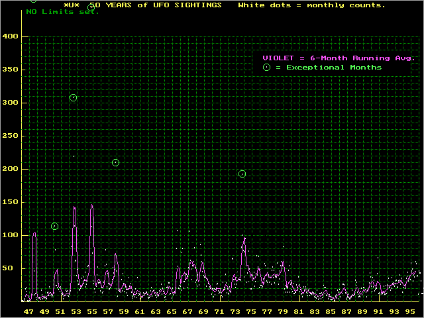Select year 95 on the x-axis
This screenshot has width=424, height=318.
pyautogui.click(x=410, y=311)
